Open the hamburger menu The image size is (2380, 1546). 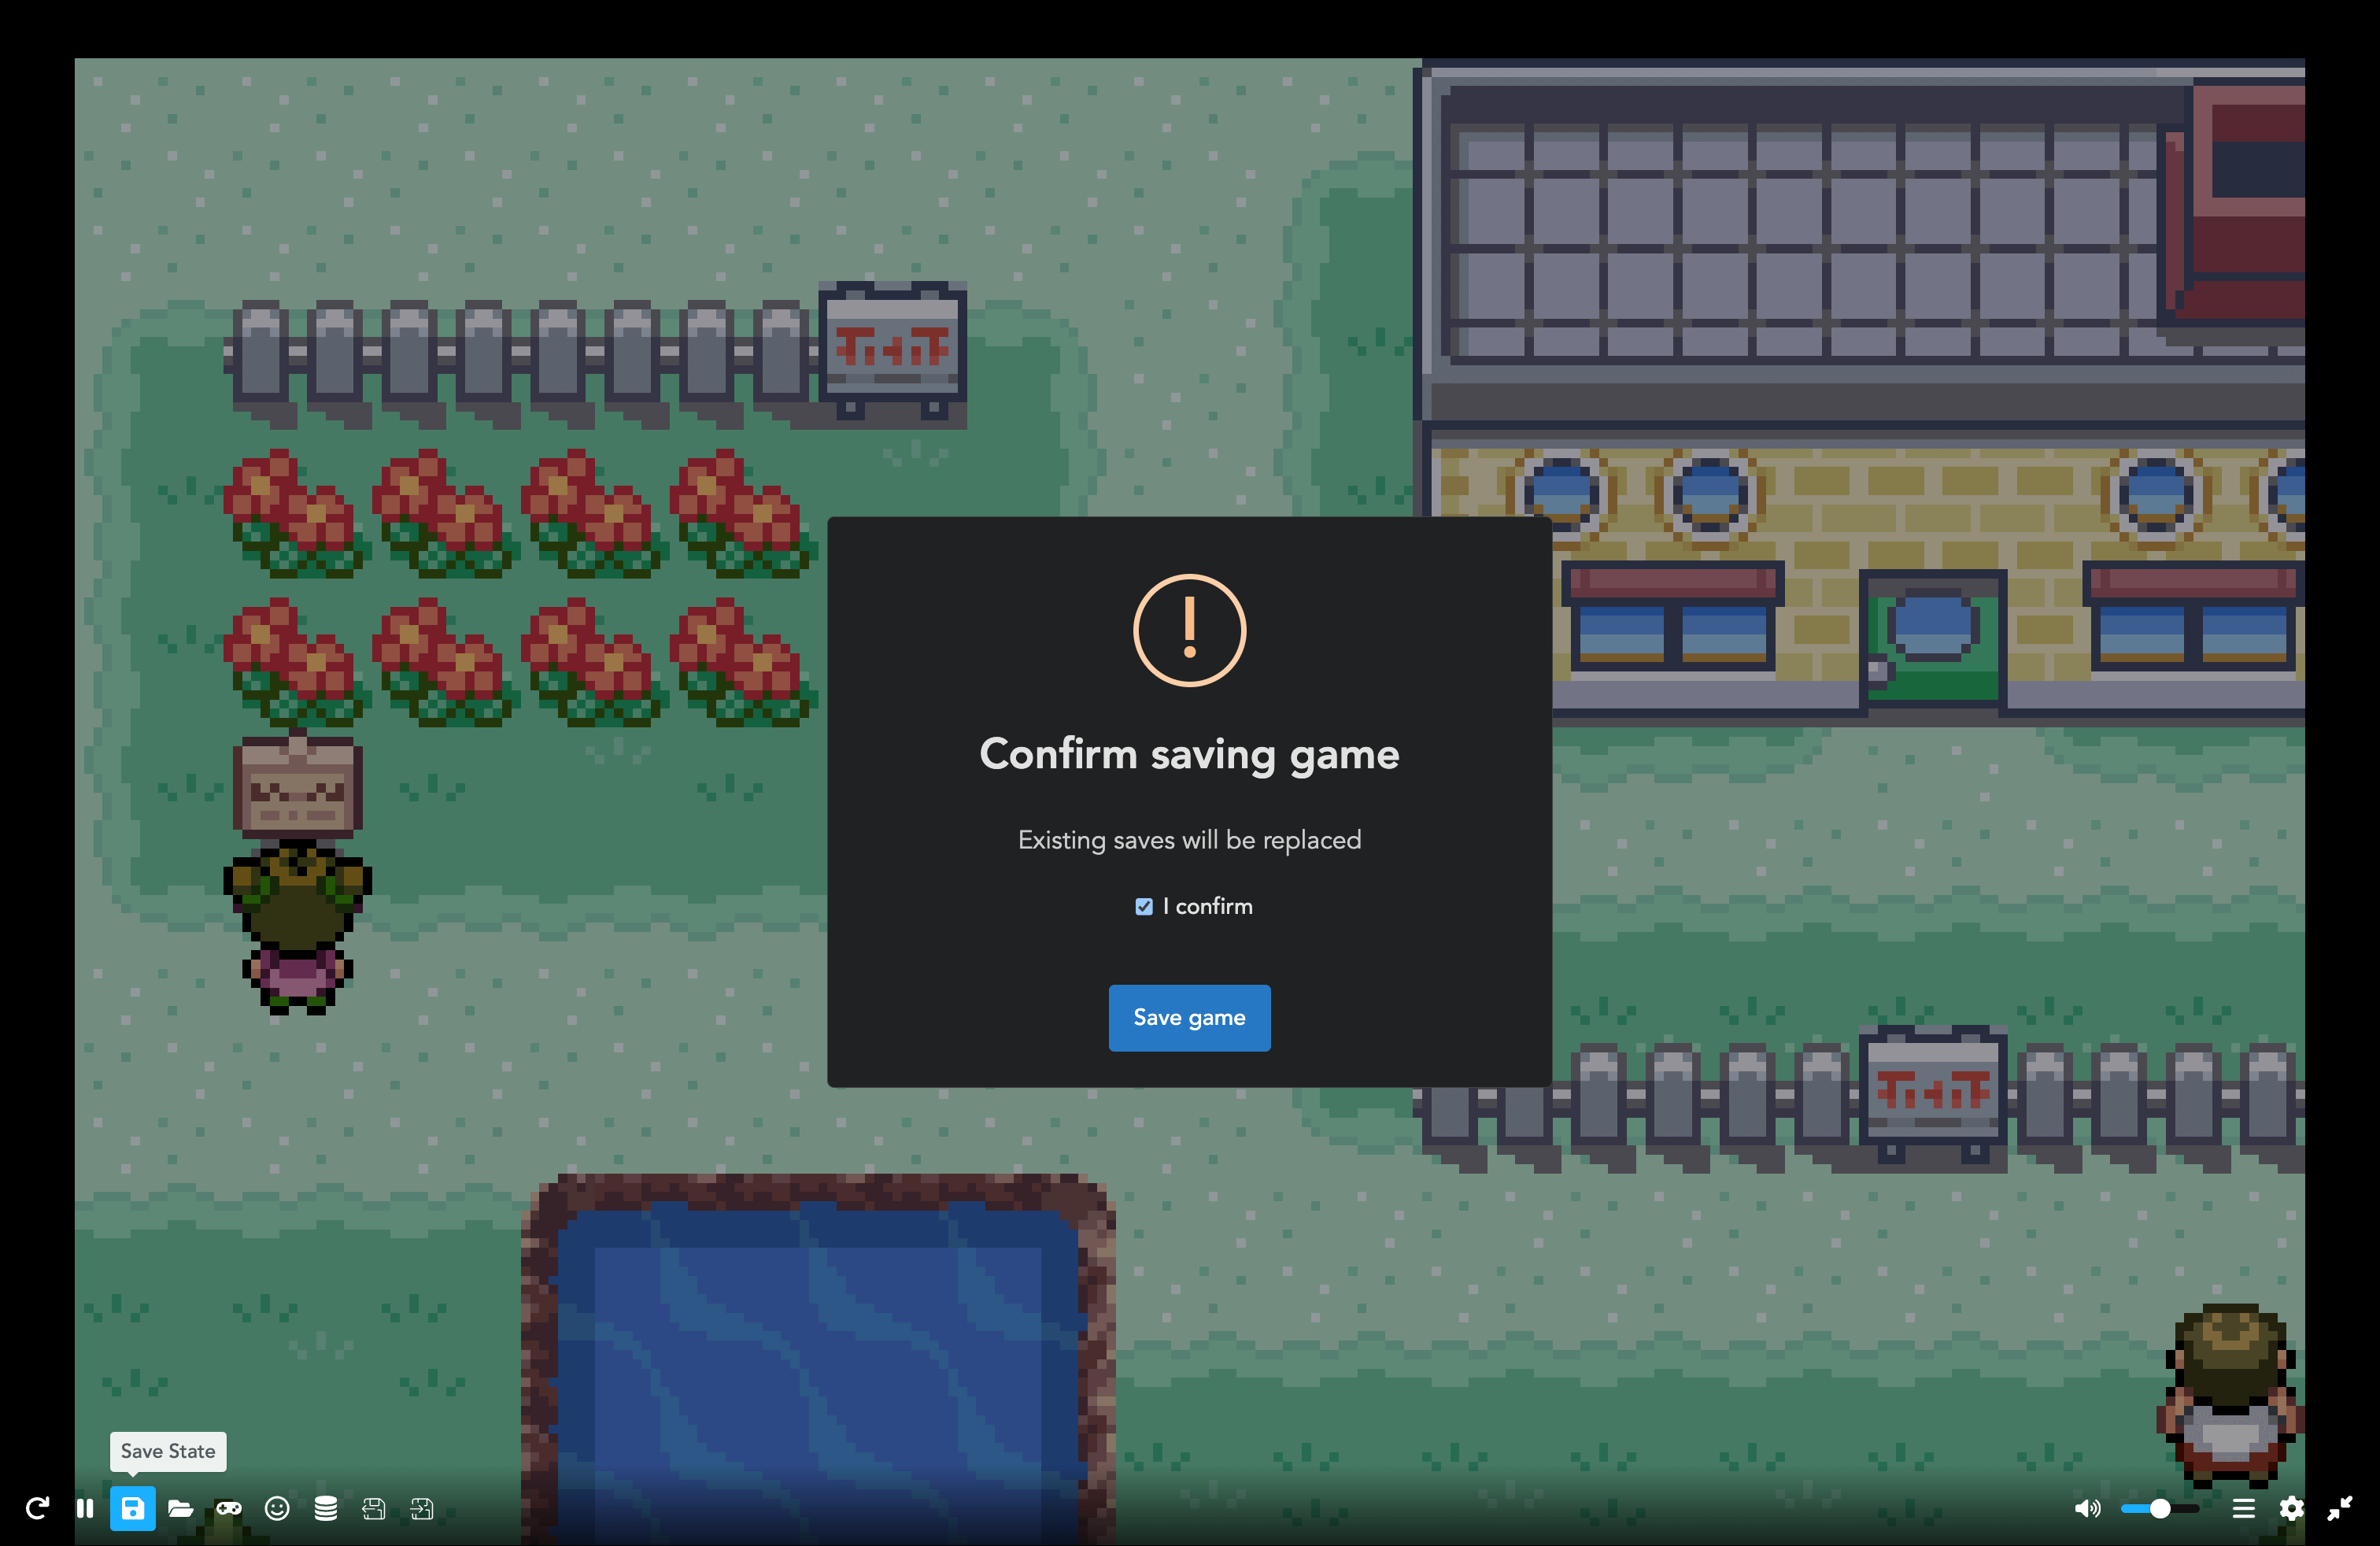(x=2245, y=1508)
